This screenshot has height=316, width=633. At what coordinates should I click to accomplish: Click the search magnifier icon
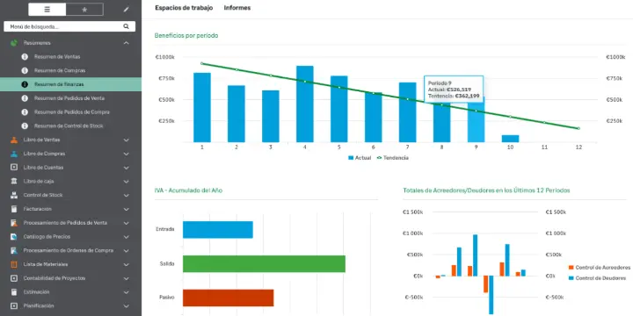click(x=126, y=26)
